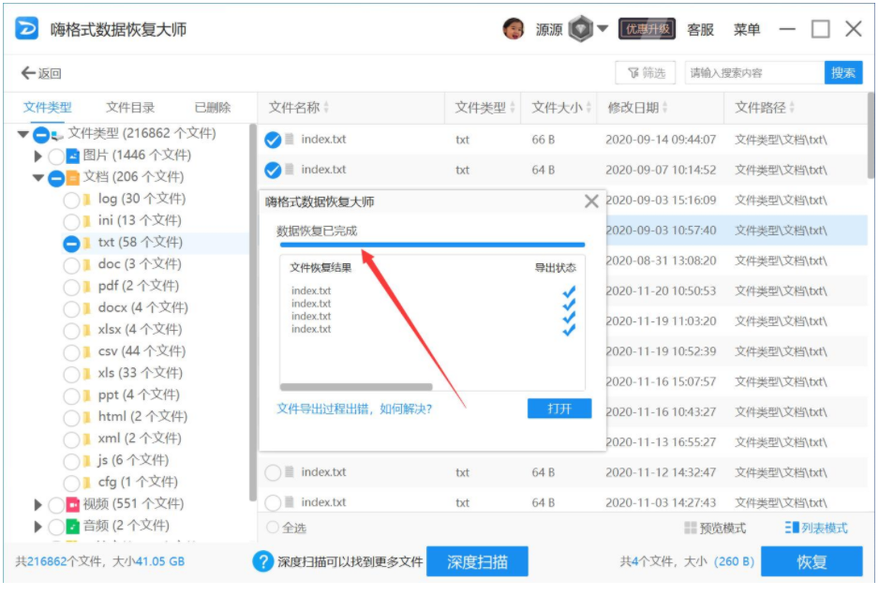
Task: Click the app logo icon in title bar
Action: pos(26,29)
